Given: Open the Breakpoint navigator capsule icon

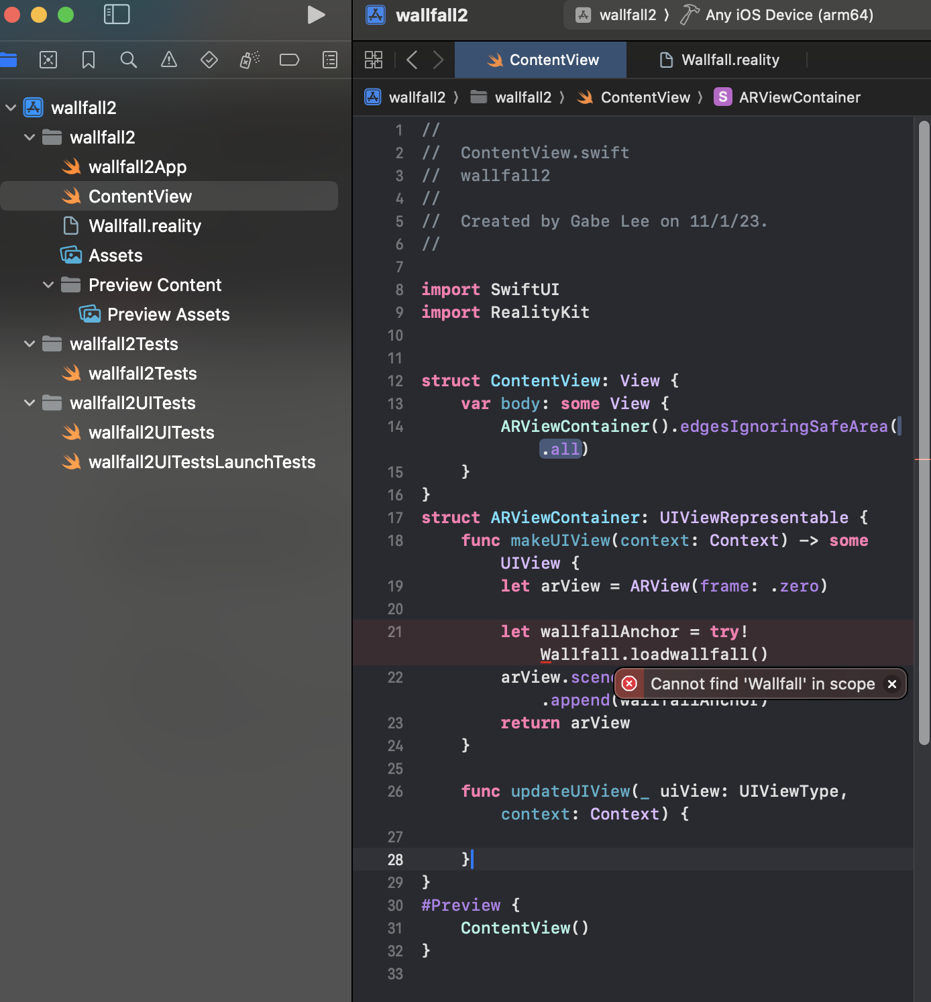Looking at the screenshot, I should point(289,60).
